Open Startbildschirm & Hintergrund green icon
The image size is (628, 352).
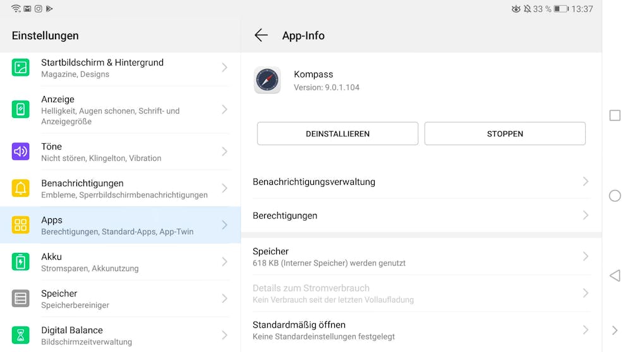click(20, 67)
